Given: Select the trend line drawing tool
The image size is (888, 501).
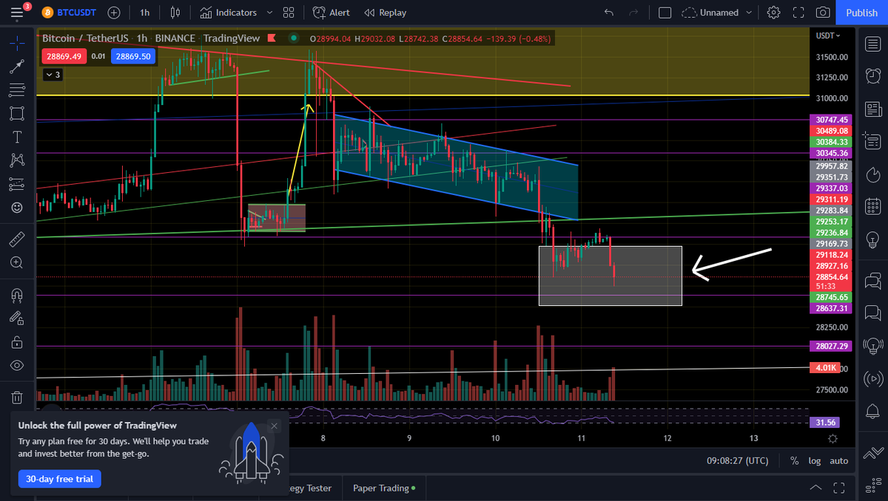Looking at the screenshot, I should (x=17, y=66).
